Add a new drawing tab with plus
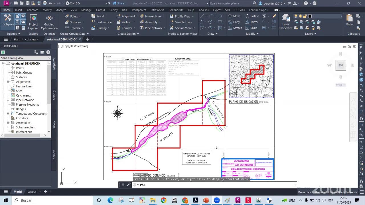 (x=88, y=39)
